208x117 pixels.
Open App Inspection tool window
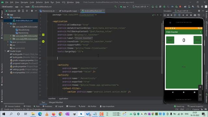pyautogui.click(x=107, y=106)
